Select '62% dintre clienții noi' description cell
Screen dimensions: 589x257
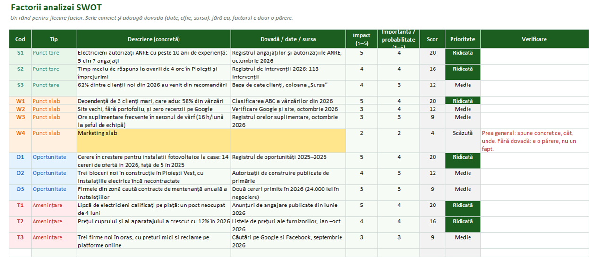[154, 89]
